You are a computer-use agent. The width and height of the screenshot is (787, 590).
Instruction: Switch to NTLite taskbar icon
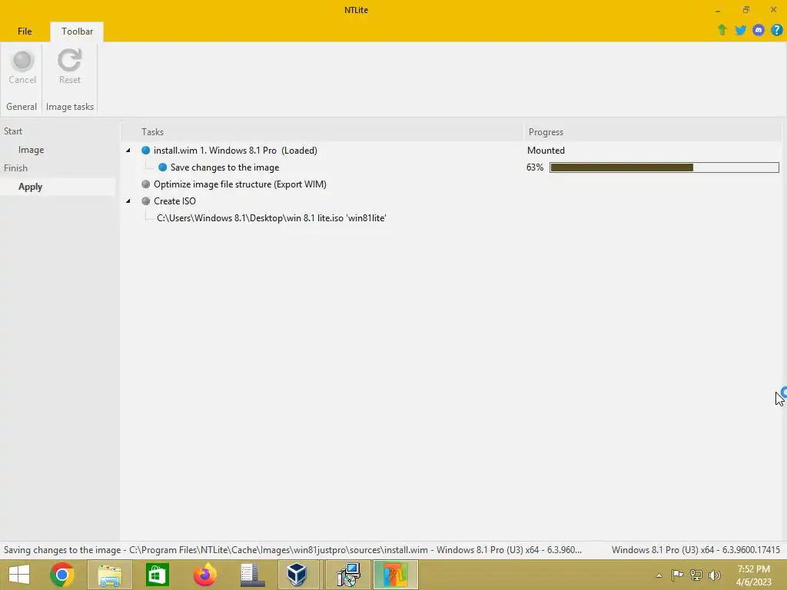pyautogui.click(x=396, y=575)
